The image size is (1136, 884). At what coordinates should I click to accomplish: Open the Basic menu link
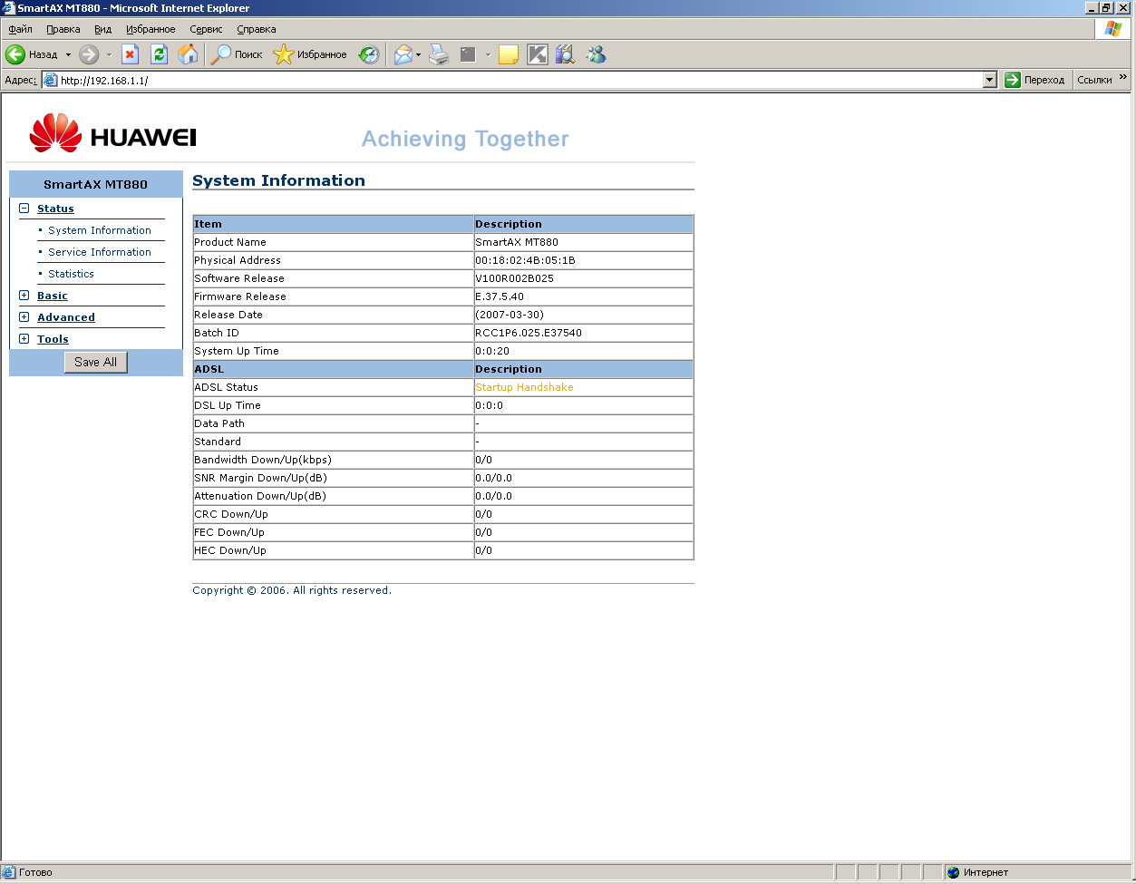(x=53, y=296)
